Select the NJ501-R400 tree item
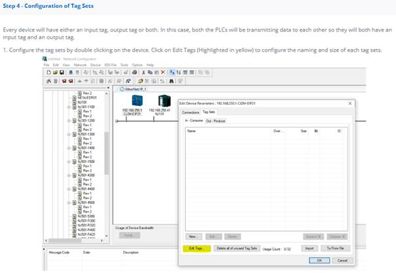 [86, 230]
